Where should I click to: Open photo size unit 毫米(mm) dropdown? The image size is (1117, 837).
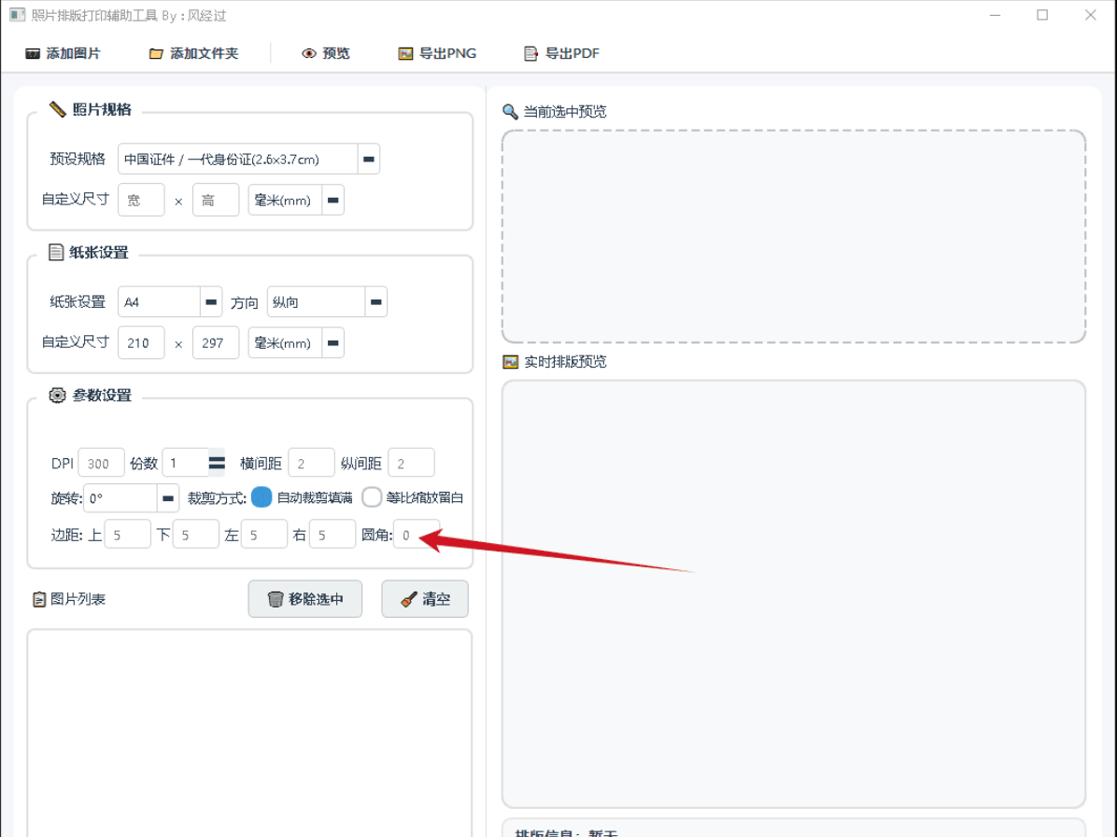[332, 200]
